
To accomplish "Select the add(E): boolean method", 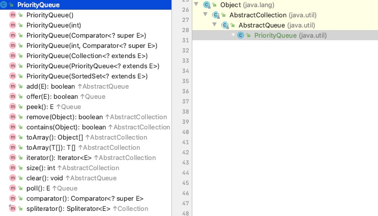I will pos(51,87).
